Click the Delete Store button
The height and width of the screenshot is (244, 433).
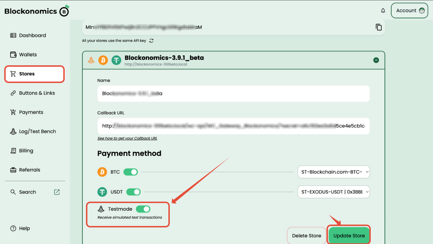coord(307,236)
